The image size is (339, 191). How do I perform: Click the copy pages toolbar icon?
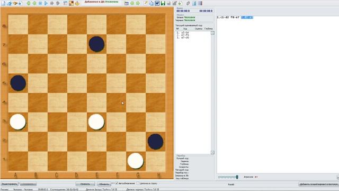[x=151, y=3]
